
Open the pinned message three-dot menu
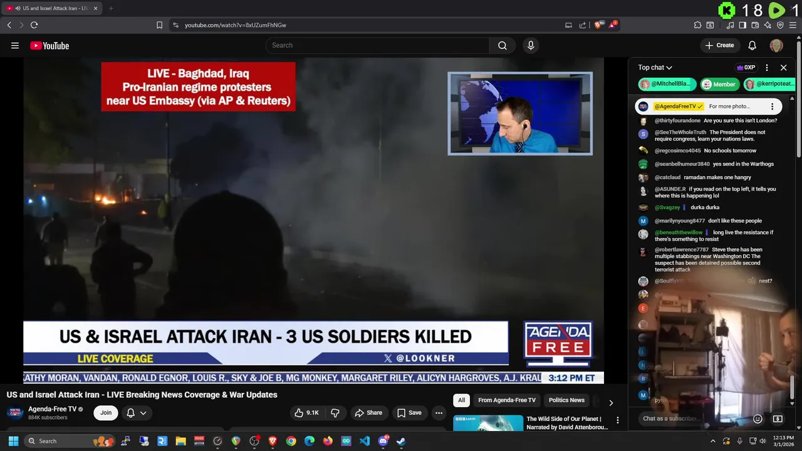pos(772,106)
